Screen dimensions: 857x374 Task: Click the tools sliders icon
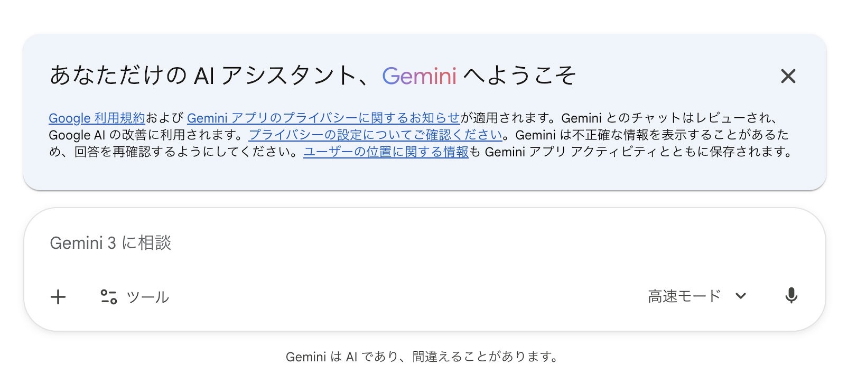(x=109, y=297)
